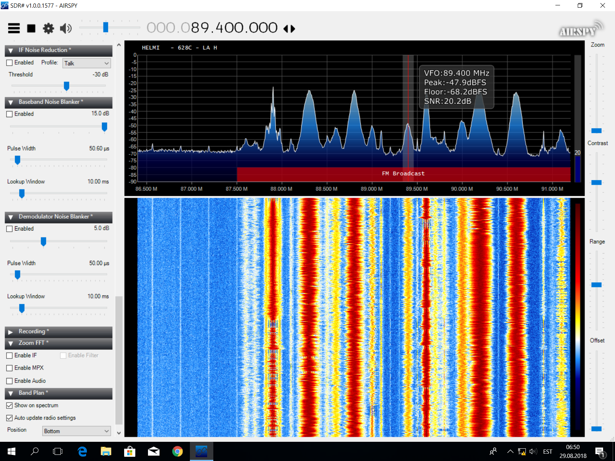Open the Position dropdown set to Bottom
The image size is (615, 461).
coord(76,431)
